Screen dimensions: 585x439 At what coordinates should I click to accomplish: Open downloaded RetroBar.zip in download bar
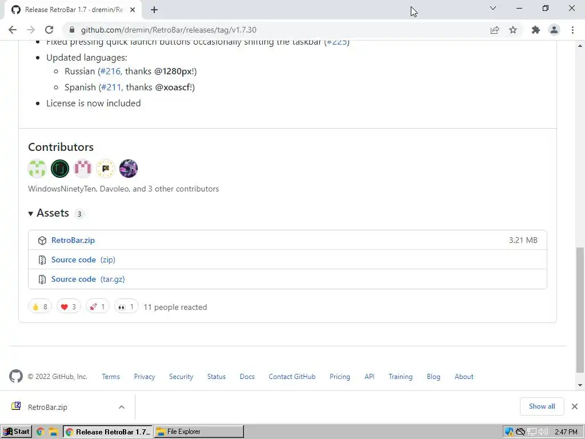tap(47, 407)
